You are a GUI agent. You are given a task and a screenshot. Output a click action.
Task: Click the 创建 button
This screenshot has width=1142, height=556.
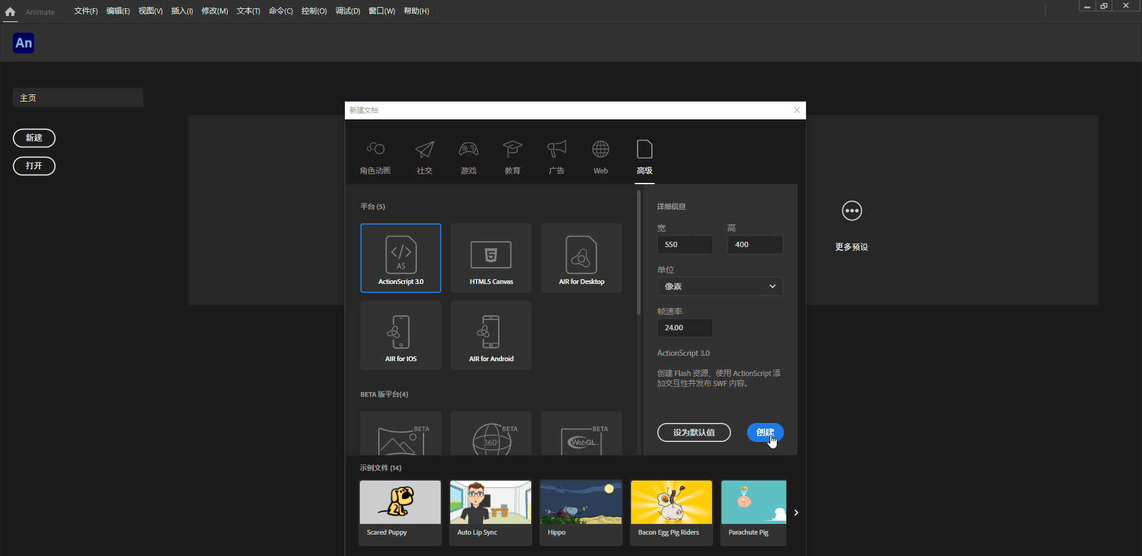point(765,432)
